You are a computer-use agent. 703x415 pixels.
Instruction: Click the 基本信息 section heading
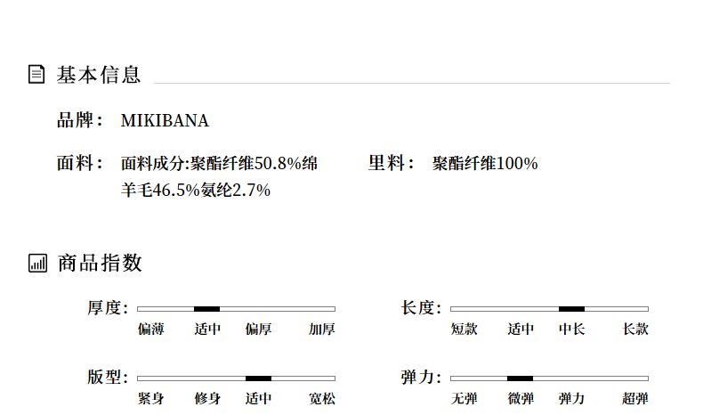pos(99,74)
